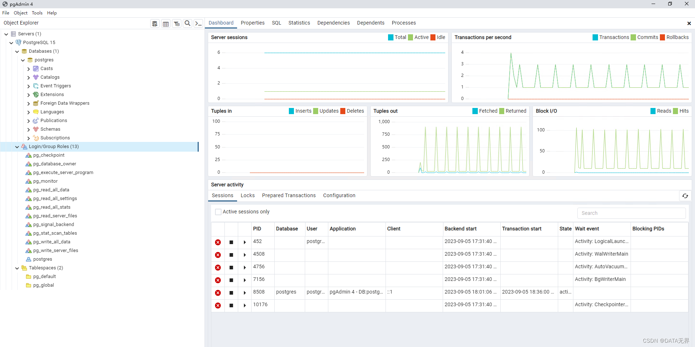This screenshot has width=695, height=347.
Task: Expand the Languages node
Action: 29,112
